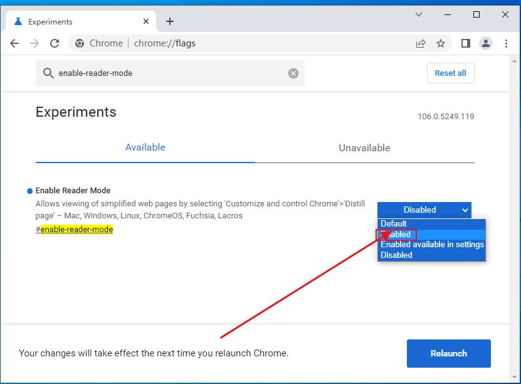Open the profile avatar menu

click(x=485, y=43)
